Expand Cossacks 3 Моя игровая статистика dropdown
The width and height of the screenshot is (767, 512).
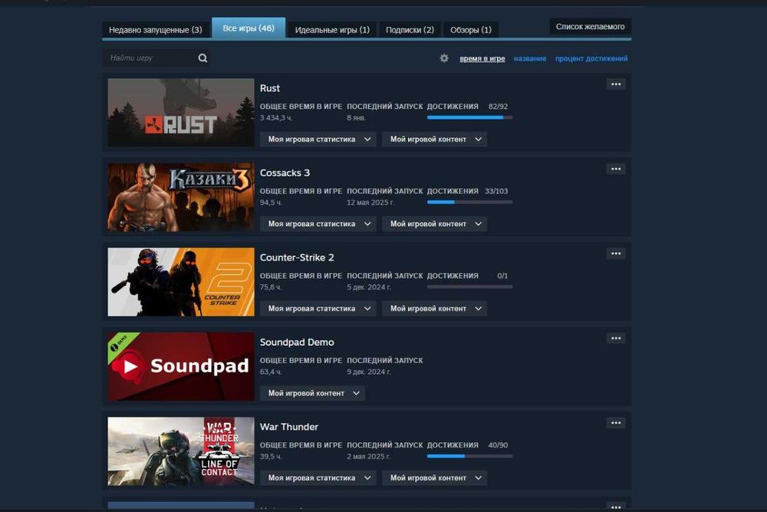tap(318, 224)
